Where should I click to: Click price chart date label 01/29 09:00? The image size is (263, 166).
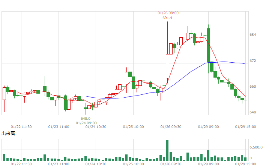[208, 127]
